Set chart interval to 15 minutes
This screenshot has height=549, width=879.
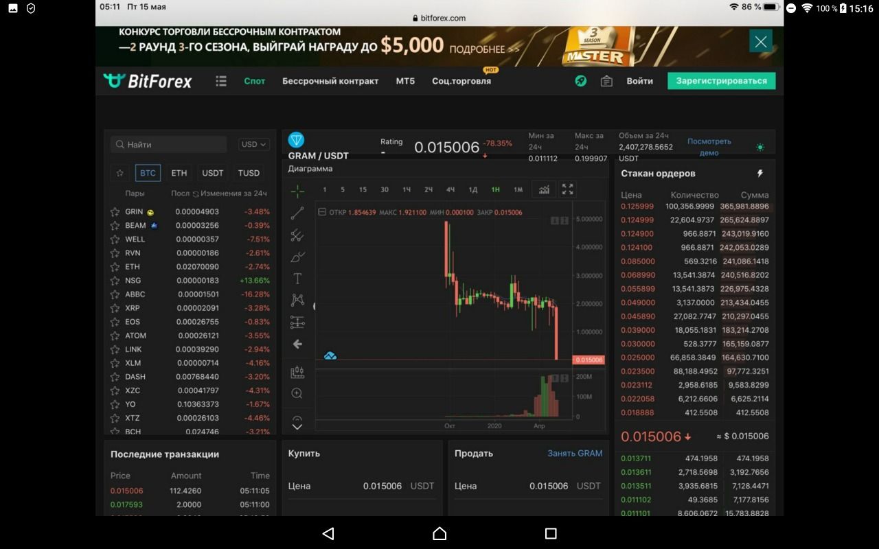coord(363,190)
